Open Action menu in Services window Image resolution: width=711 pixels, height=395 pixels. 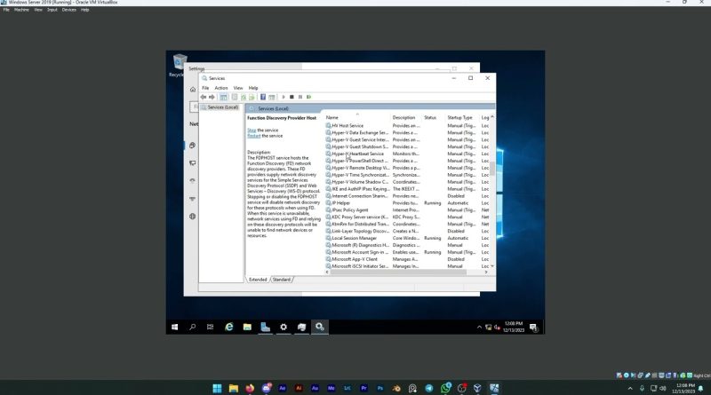(220, 88)
